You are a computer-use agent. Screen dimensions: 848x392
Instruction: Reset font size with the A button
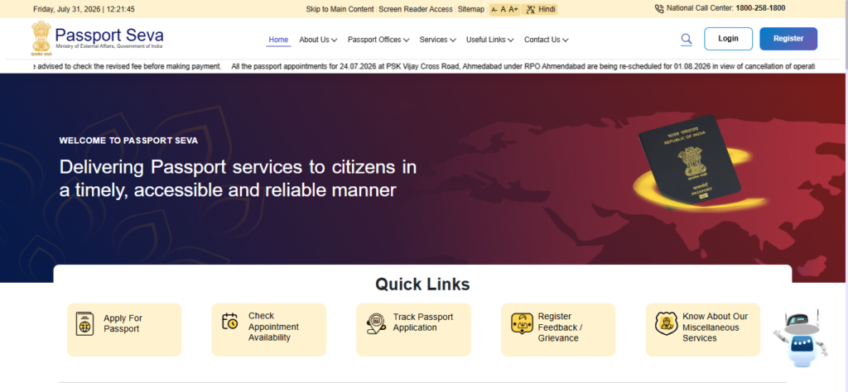[x=503, y=9]
